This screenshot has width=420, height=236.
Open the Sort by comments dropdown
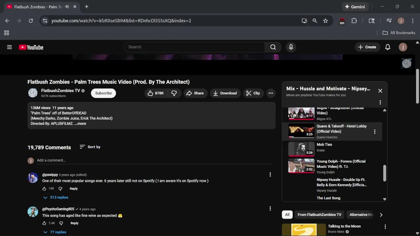tap(90, 147)
